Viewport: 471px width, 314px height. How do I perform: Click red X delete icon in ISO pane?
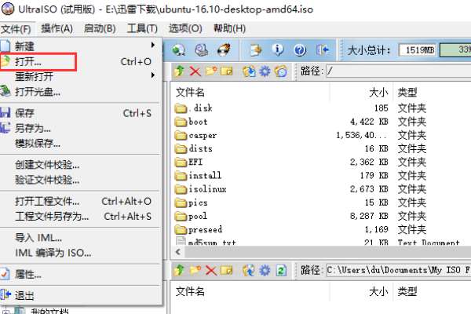(195, 71)
